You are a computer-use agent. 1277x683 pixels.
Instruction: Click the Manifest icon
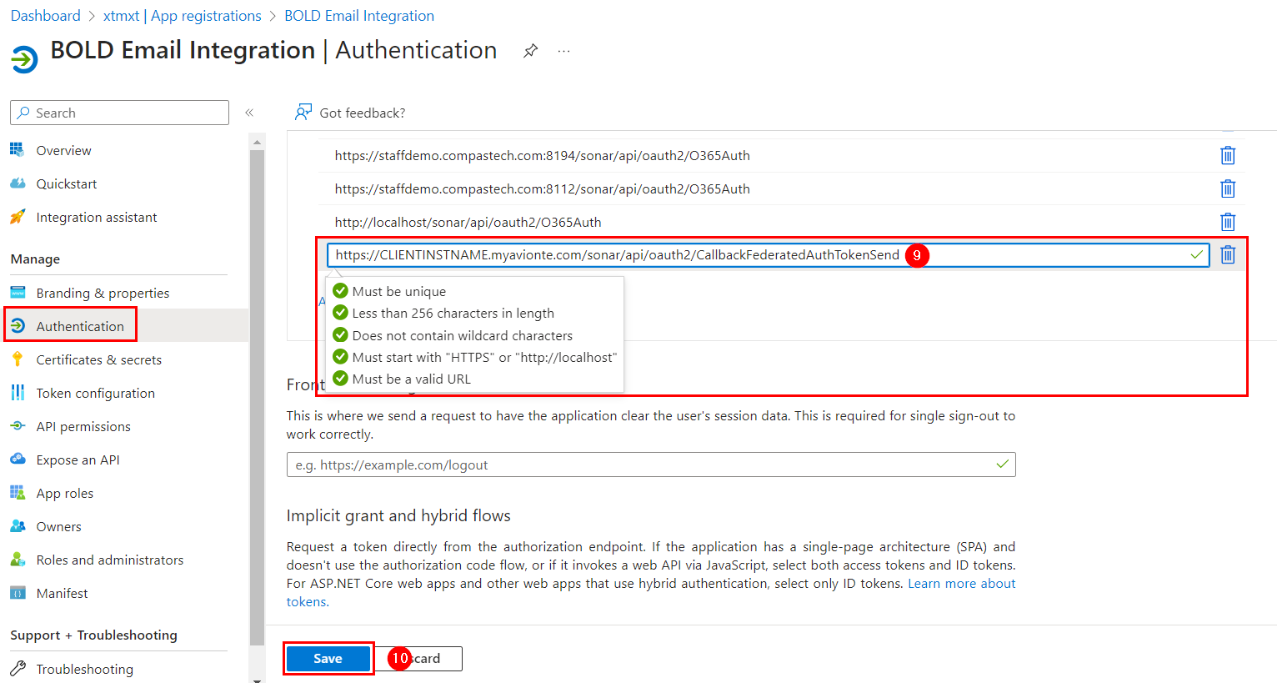pos(18,593)
